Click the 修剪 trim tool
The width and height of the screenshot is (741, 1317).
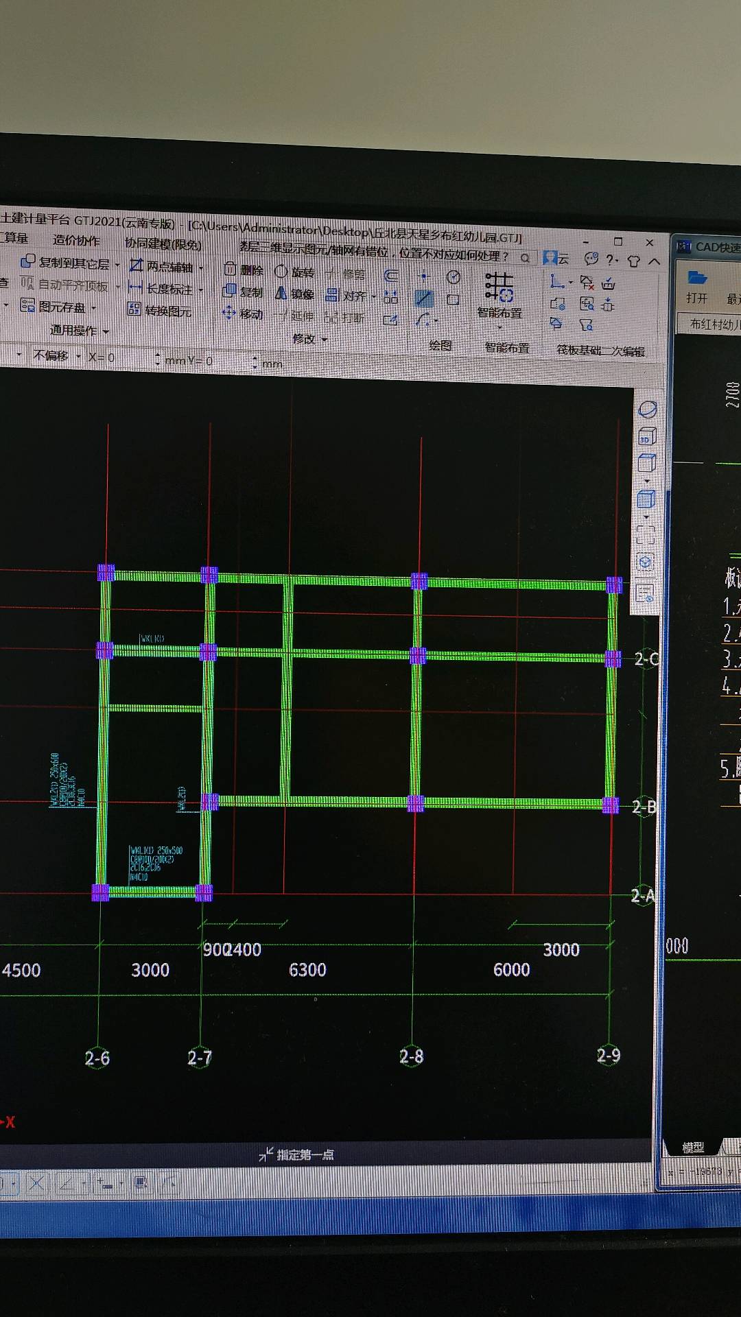click(346, 274)
